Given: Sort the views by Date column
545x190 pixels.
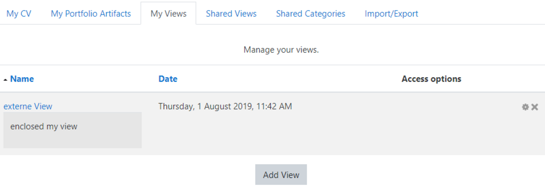Looking at the screenshot, I should pos(168,79).
